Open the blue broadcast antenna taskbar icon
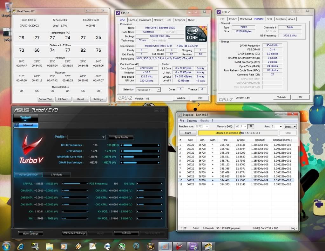The image size is (325, 251). (x=136, y=246)
